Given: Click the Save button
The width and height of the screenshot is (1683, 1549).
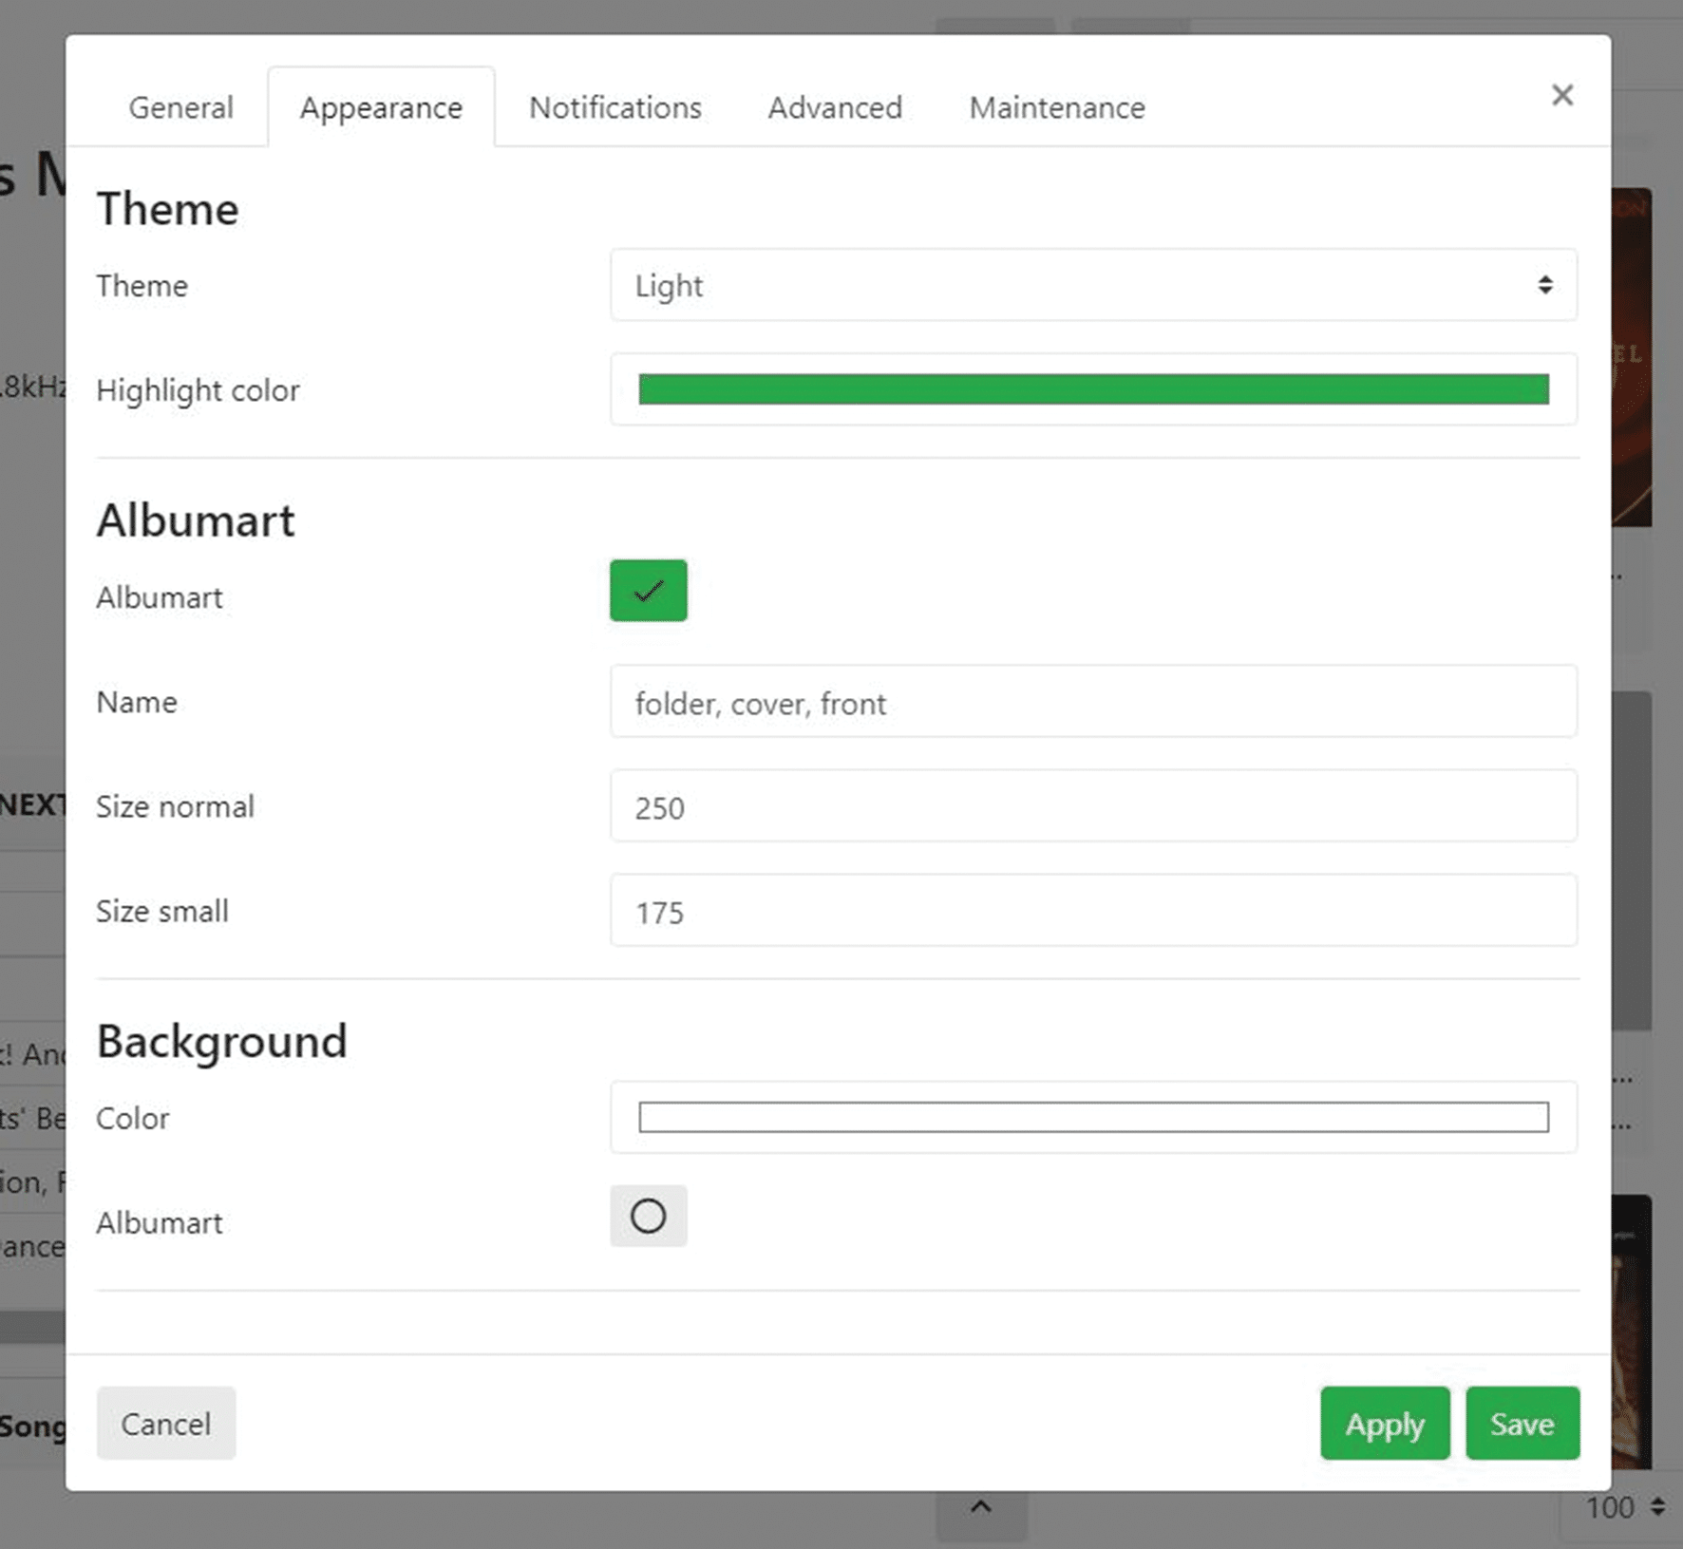Looking at the screenshot, I should pos(1522,1424).
